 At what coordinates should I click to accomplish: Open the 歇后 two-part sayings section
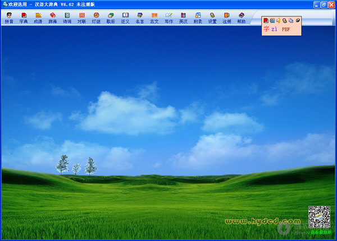point(111,18)
